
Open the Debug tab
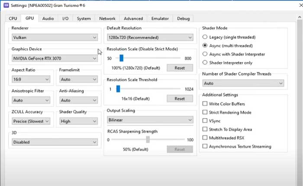(183, 19)
